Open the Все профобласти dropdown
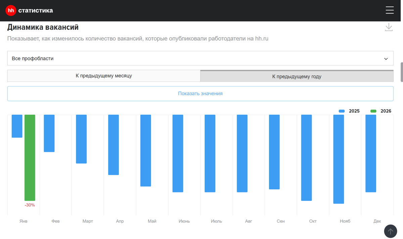This screenshot has width=403, height=239. coord(200,58)
